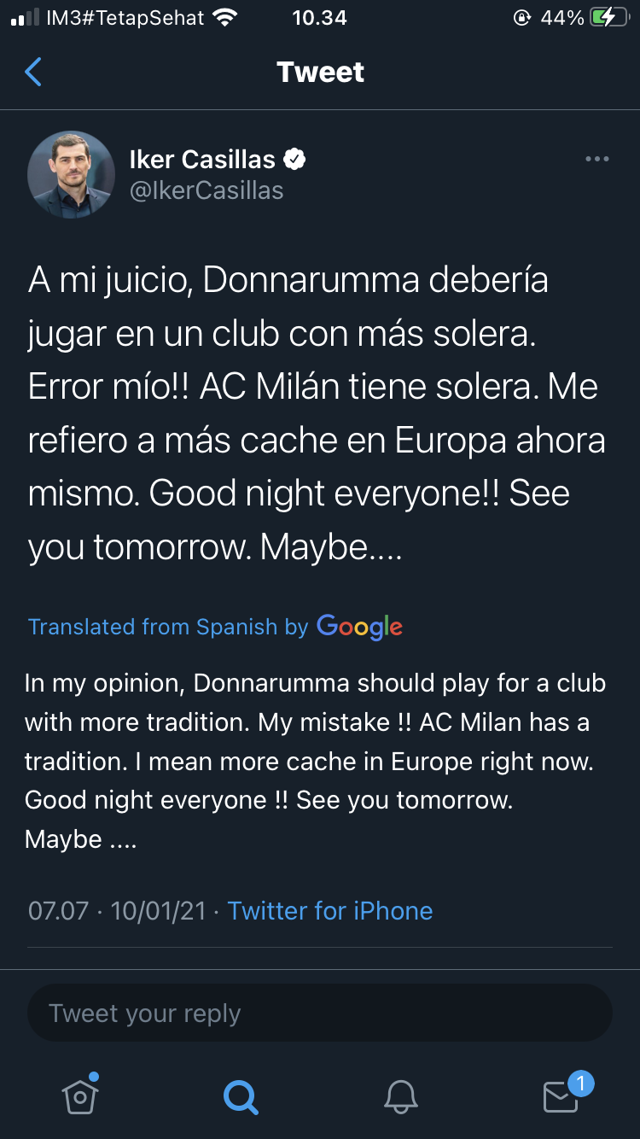Tap the original Spanish tweet text
This screenshot has width=640, height=1139.
pos(317,413)
